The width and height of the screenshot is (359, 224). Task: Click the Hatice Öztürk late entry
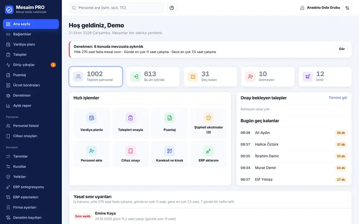(294, 144)
